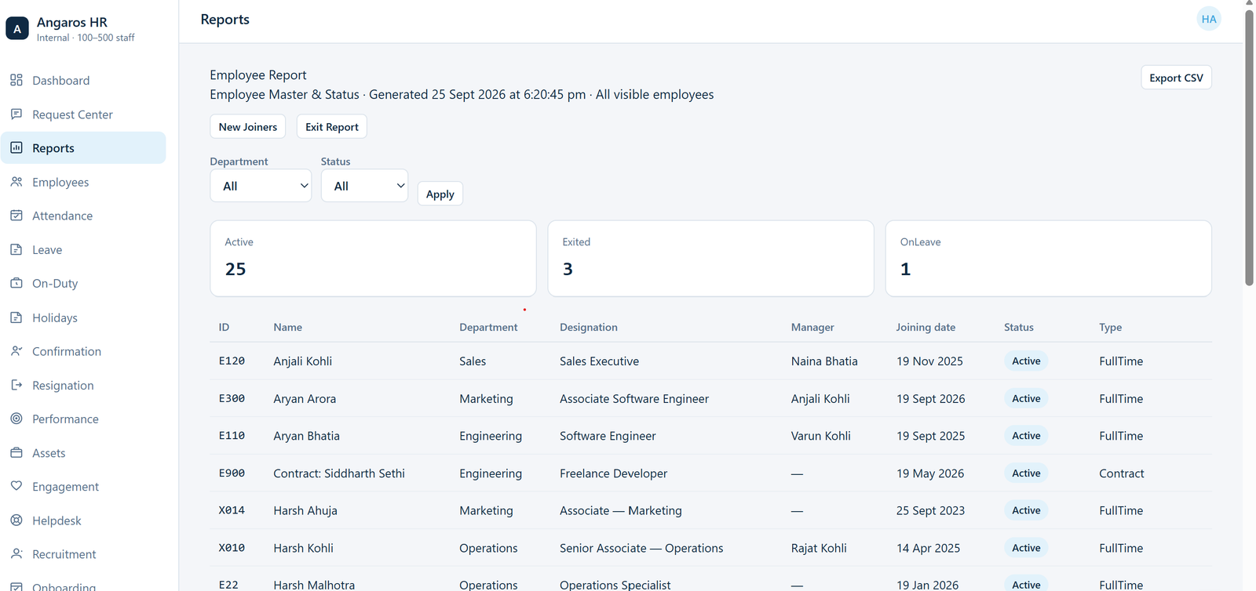Screen dimensions: 1256x591
Task: Click the Active count summary card
Action: pos(373,258)
